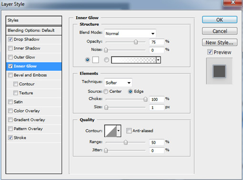Click the New Style... button
This screenshot has width=243, height=180.
[220, 42]
